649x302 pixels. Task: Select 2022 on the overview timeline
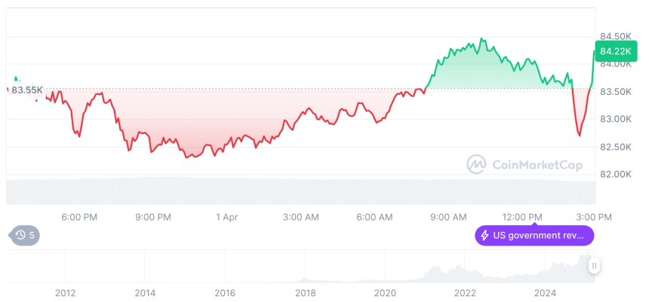point(464,293)
